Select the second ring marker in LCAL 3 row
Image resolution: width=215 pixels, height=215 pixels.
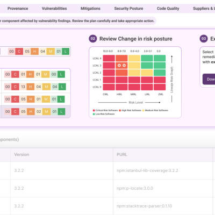point(124,66)
